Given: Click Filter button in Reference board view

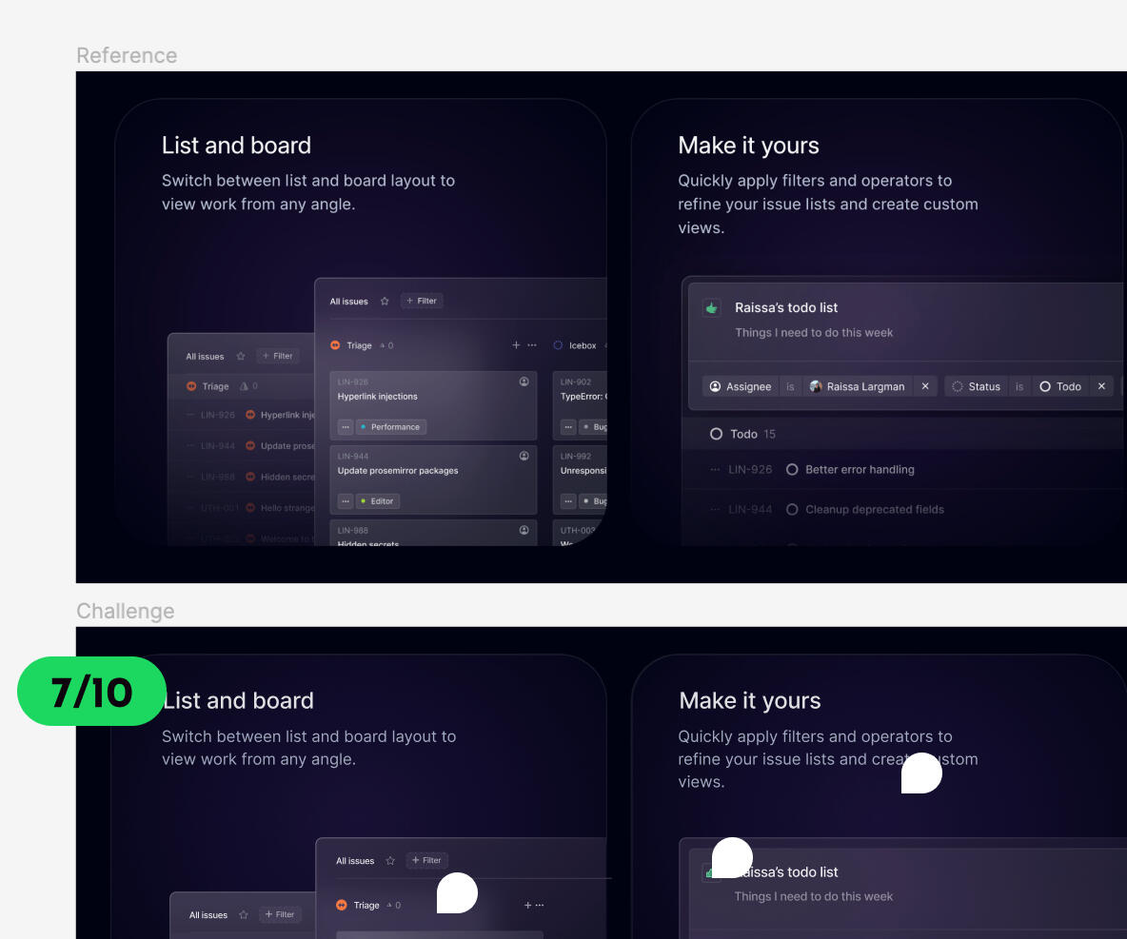Looking at the screenshot, I should pos(422,302).
